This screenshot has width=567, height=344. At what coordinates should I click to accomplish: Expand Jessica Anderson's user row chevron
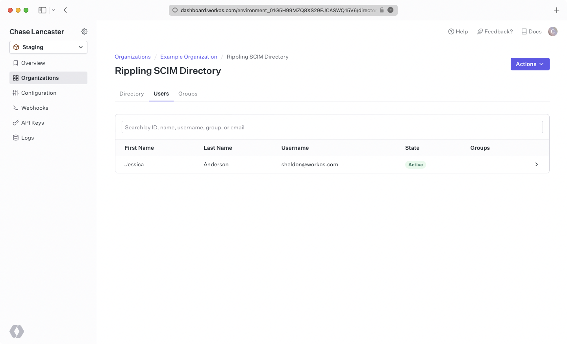(x=536, y=164)
